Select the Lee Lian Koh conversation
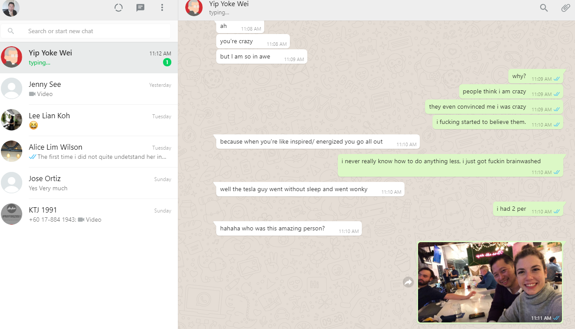The width and height of the screenshot is (575, 329). coord(89,120)
